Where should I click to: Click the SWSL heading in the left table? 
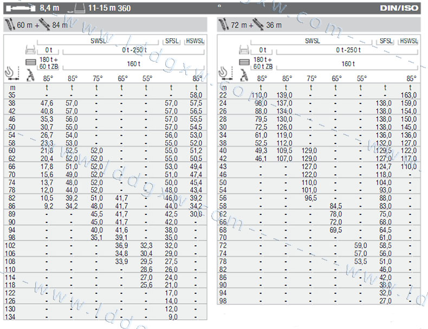pos(98,41)
